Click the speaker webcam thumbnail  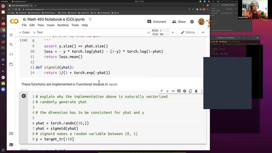coord(252,9)
